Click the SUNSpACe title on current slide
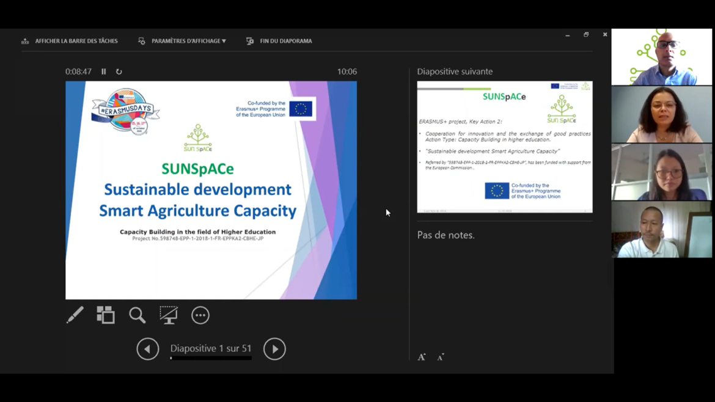This screenshot has height=402, width=715. (197, 169)
